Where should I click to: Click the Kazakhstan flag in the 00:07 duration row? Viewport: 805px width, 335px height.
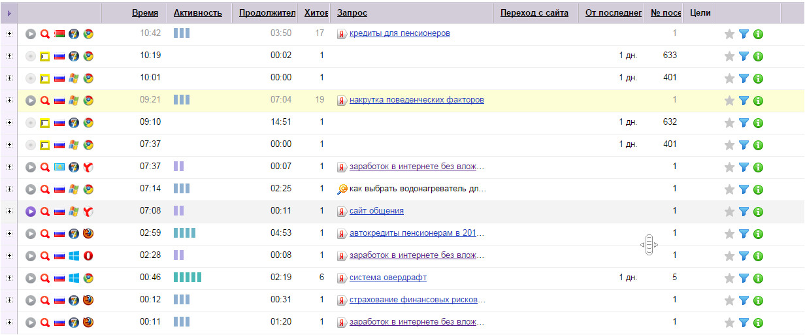[59, 167]
